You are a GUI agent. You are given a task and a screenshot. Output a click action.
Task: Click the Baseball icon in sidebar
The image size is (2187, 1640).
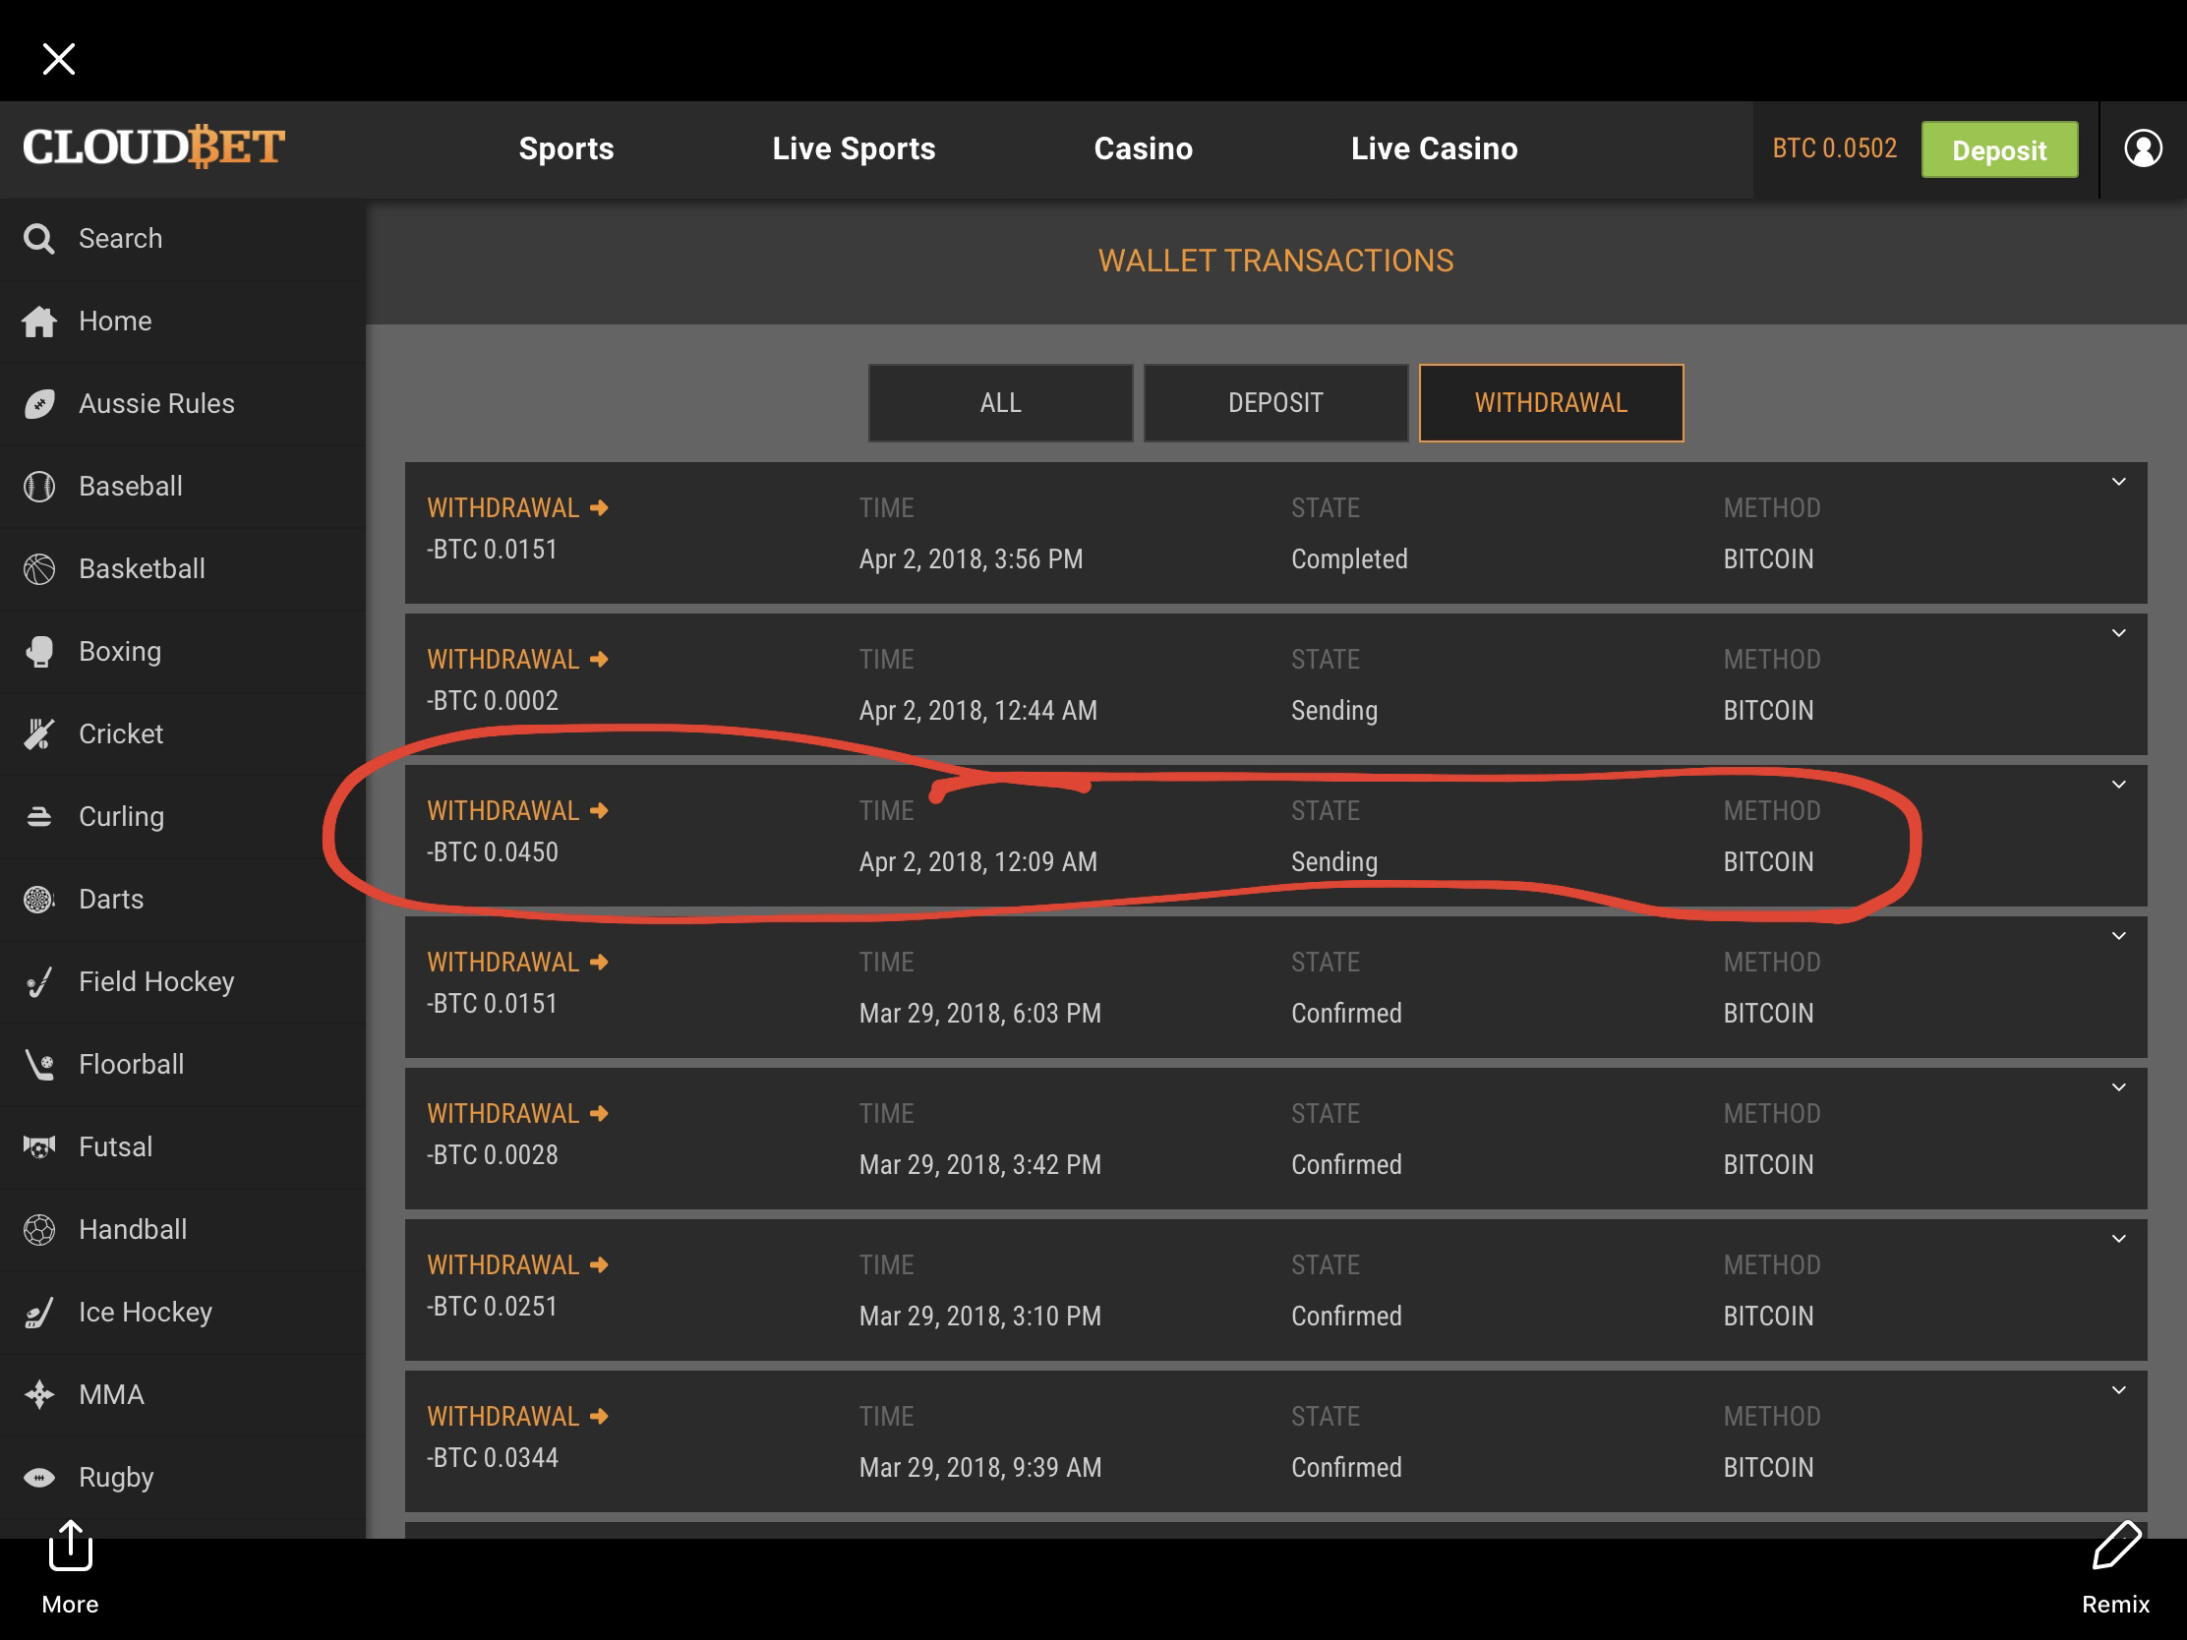(x=39, y=487)
